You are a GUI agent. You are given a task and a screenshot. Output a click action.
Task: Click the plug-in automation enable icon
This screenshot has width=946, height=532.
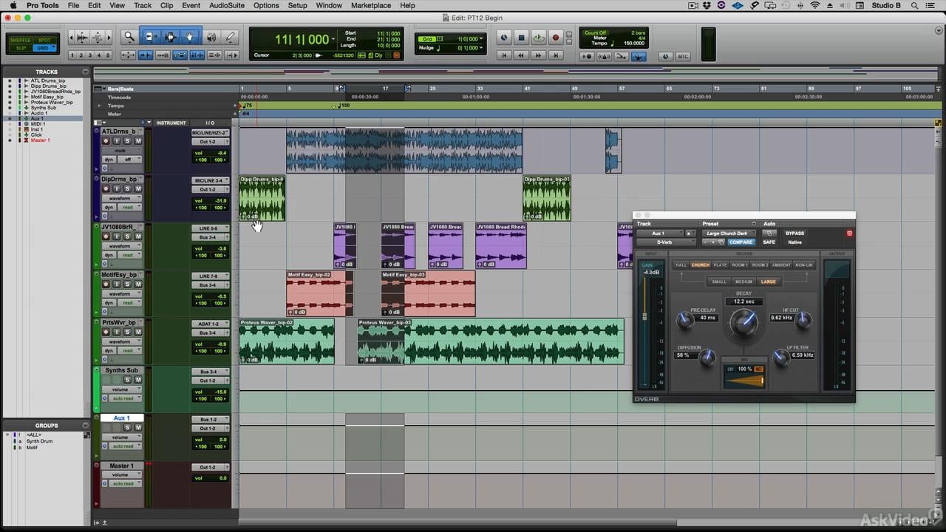[769, 233]
